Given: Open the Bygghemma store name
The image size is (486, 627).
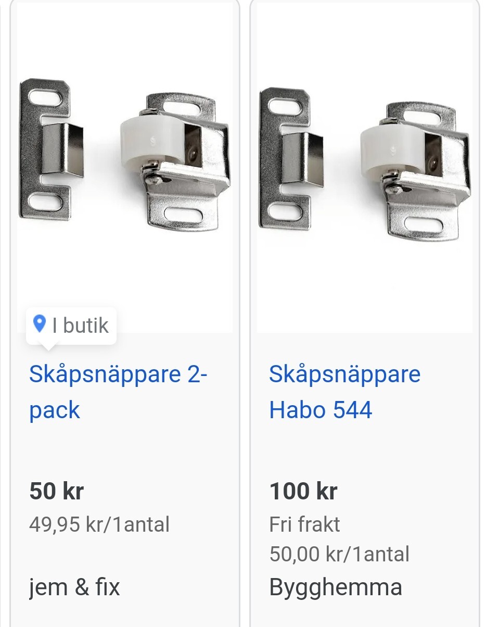Looking at the screenshot, I should coord(336,587).
